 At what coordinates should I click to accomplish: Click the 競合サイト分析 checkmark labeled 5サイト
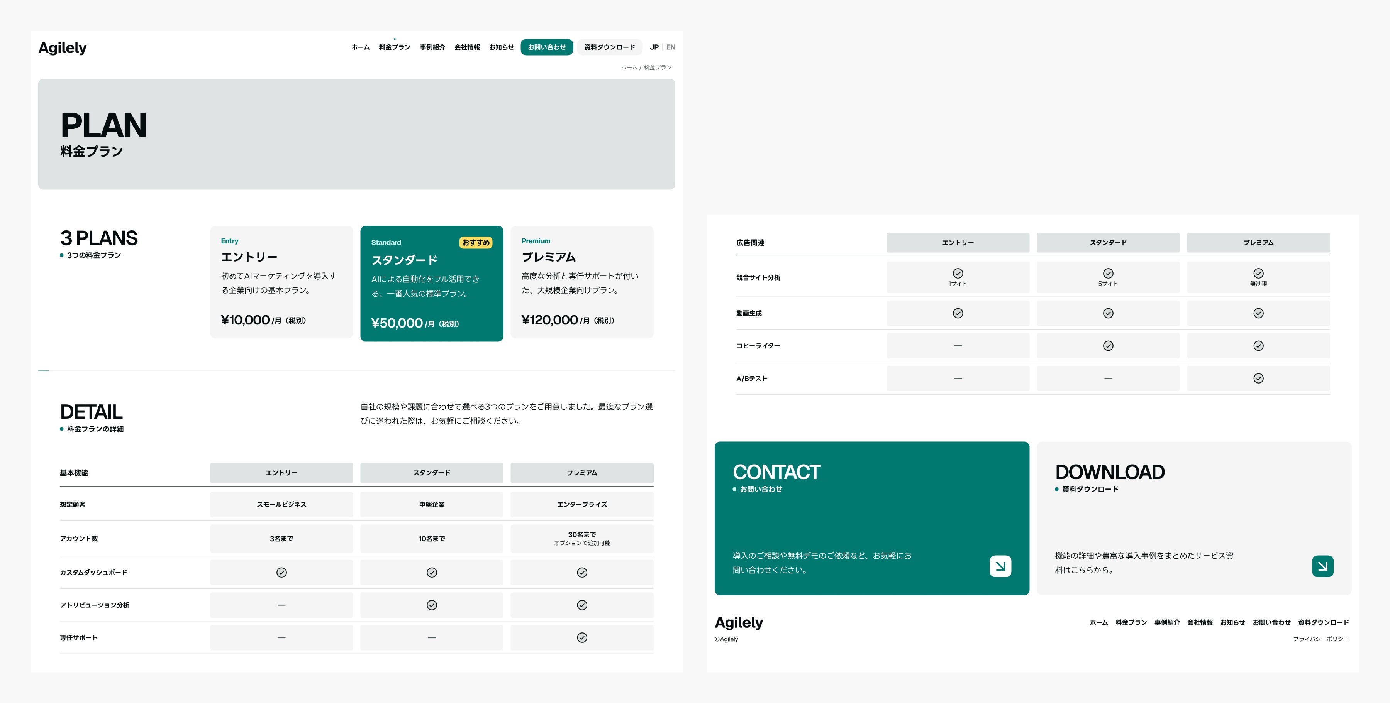click(x=1108, y=273)
